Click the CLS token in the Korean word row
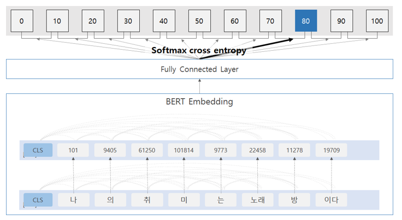Screen dimensions: 402x220 tap(38, 200)
